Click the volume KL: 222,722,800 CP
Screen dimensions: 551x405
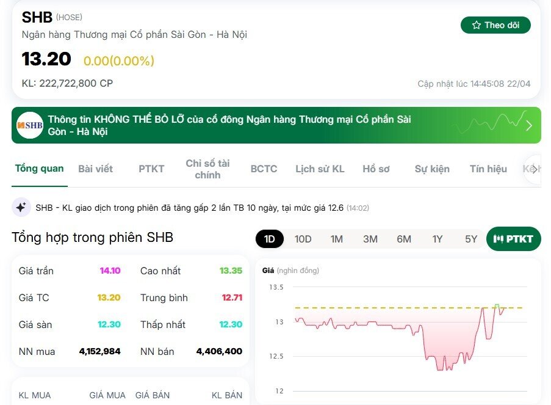point(67,84)
